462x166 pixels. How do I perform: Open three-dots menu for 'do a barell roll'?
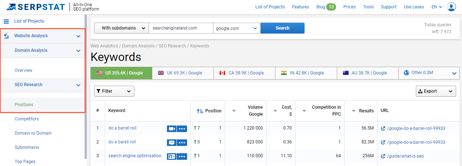pyautogui.click(x=182, y=142)
